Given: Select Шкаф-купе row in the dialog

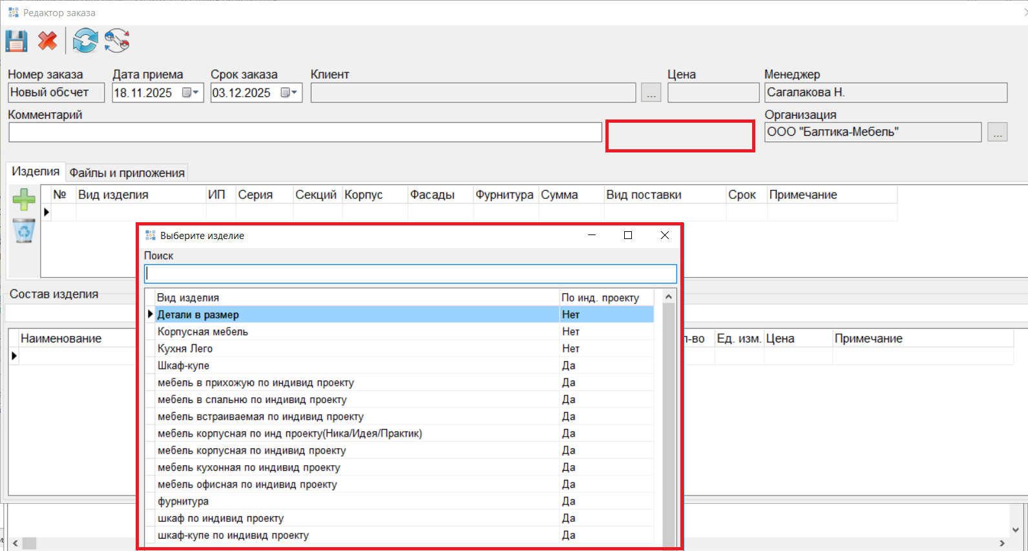Looking at the screenshot, I should coord(184,366).
